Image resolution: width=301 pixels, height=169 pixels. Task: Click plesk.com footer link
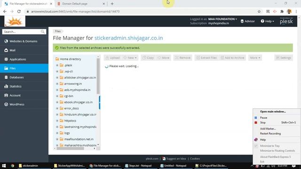[152, 159]
